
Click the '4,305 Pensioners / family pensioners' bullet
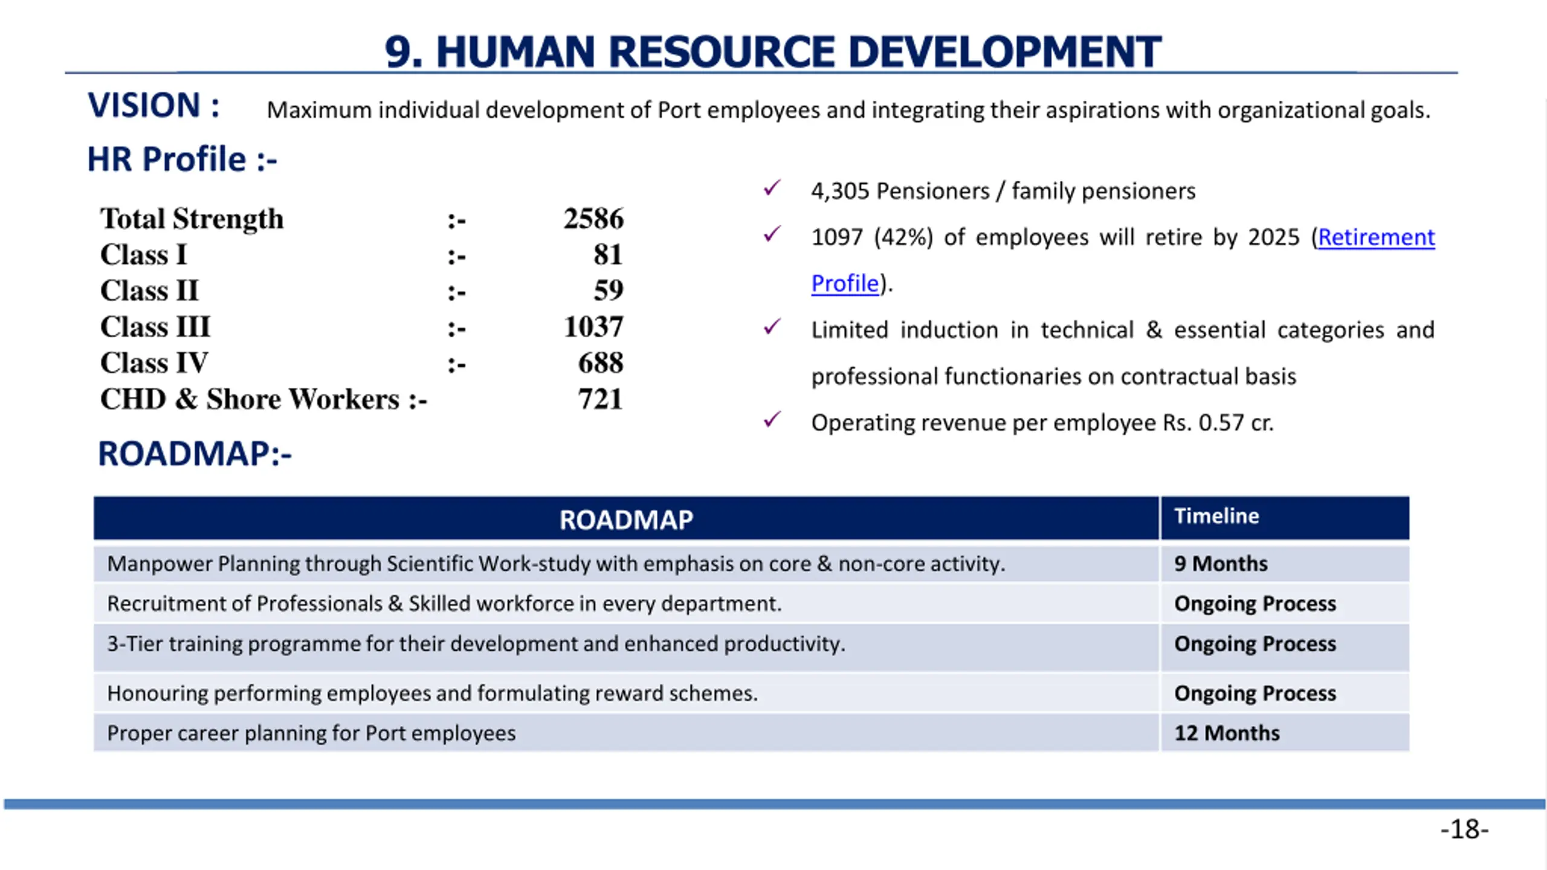pos(1003,191)
